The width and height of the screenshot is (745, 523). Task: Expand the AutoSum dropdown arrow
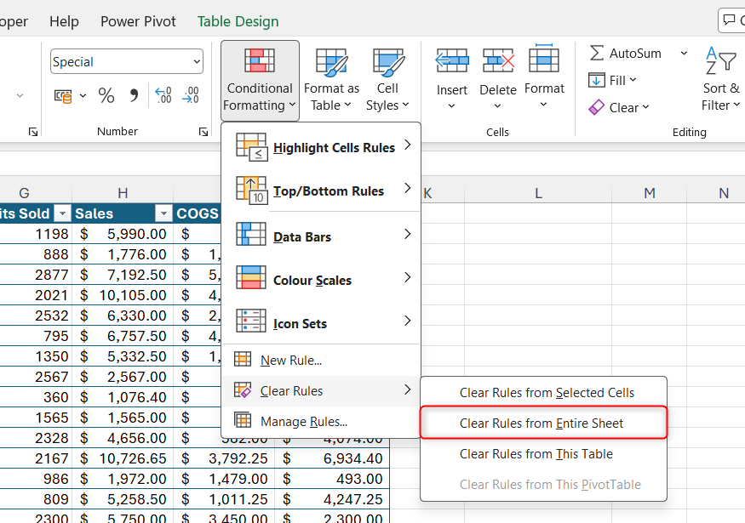tap(684, 54)
